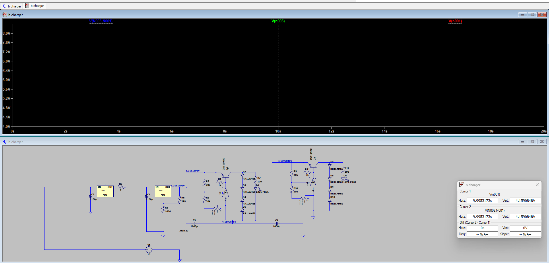Screen dimensions: 549x263
Task: Select the red V(n001) trace label
Action: 455,21
